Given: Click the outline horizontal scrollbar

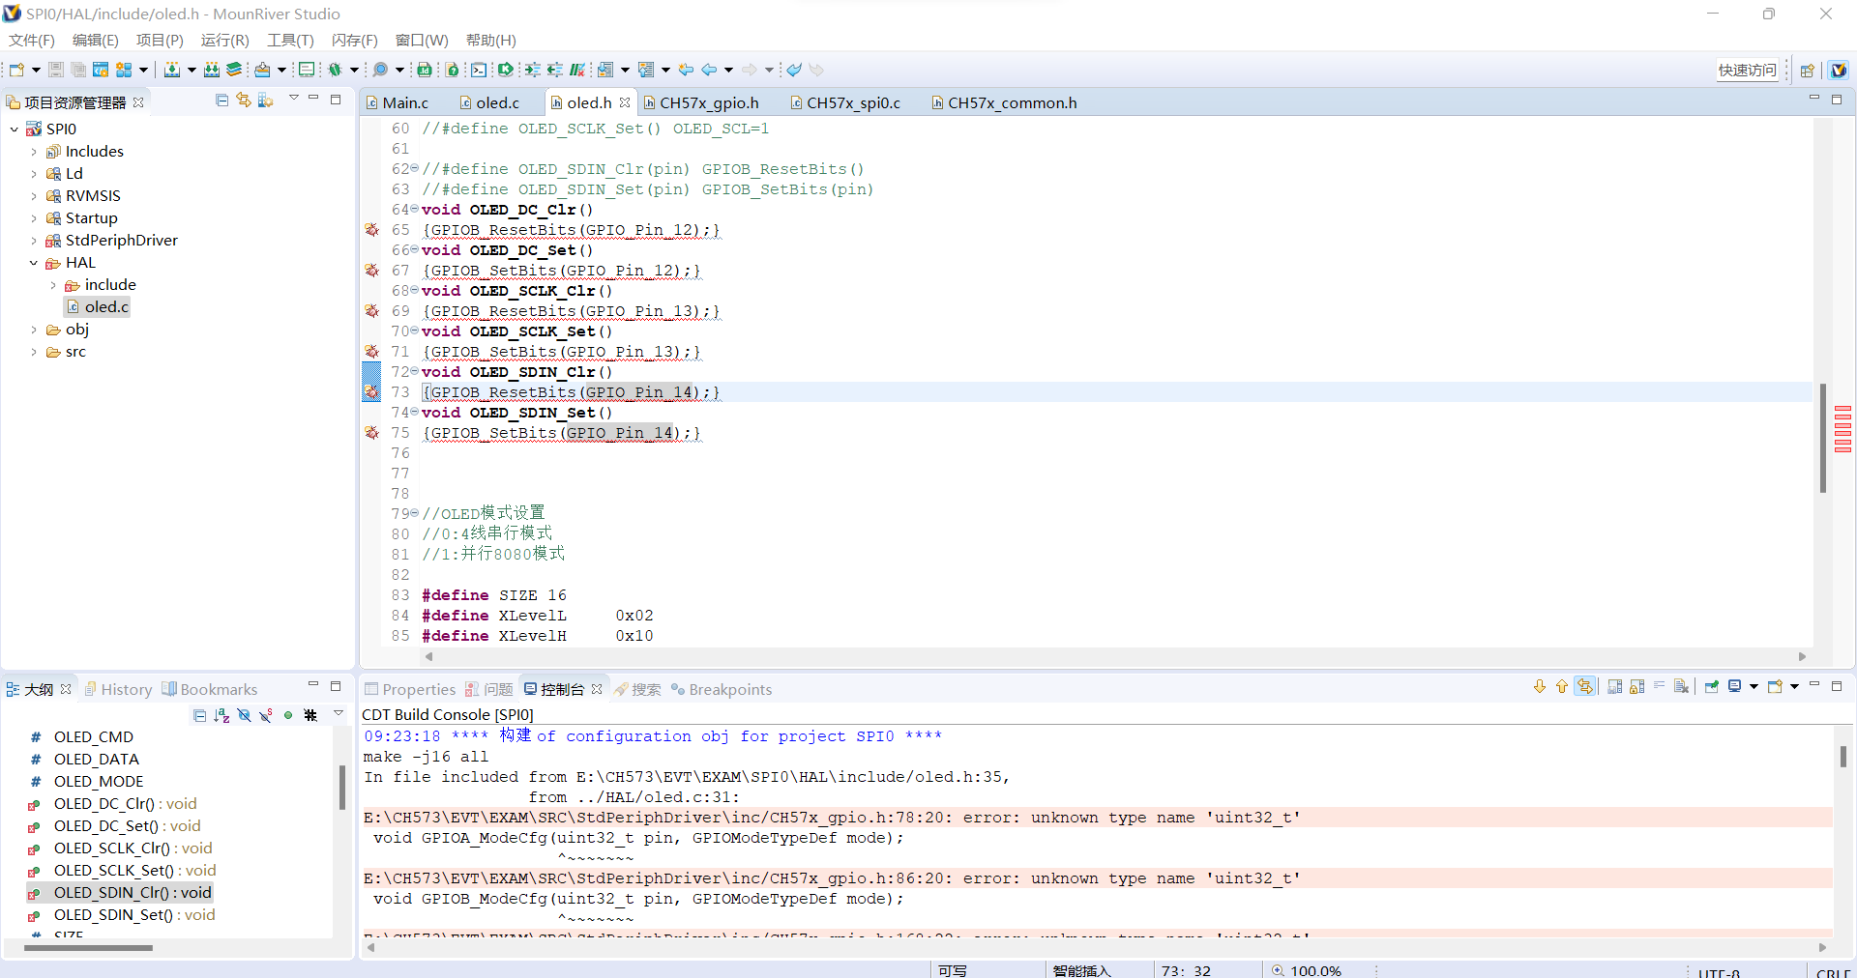Looking at the screenshot, I should (x=88, y=947).
